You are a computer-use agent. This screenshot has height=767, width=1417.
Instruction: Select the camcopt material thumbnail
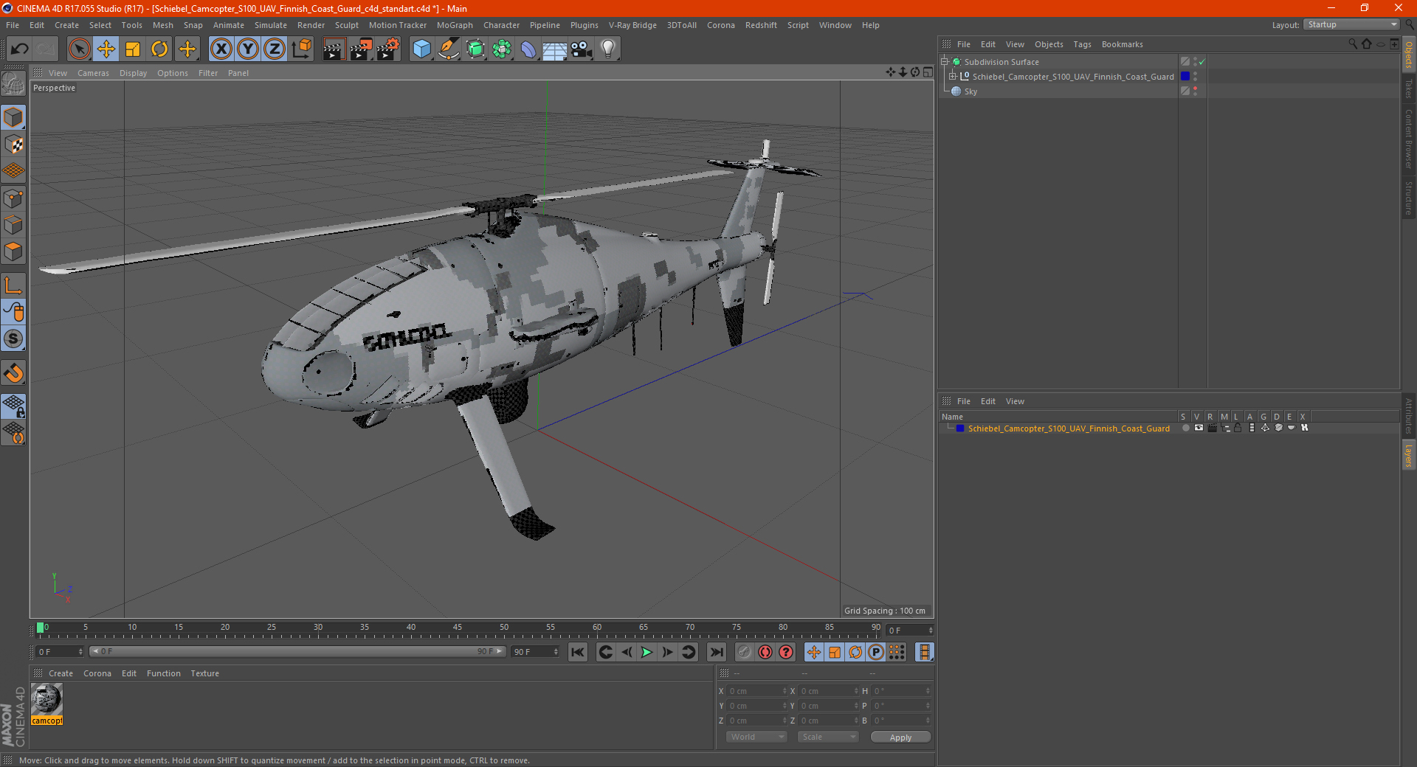click(x=46, y=700)
